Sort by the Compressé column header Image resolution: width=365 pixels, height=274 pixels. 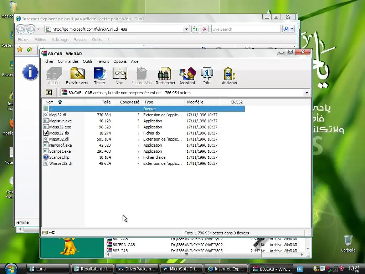click(127, 102)
